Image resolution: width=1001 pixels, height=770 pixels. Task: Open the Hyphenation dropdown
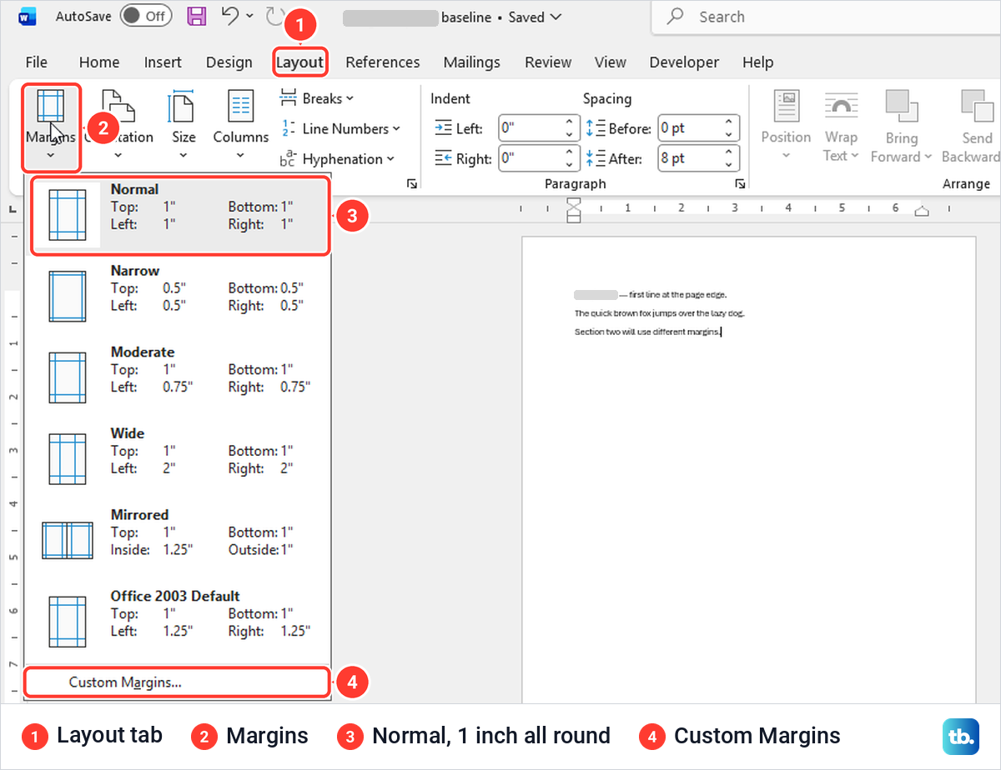337,158
